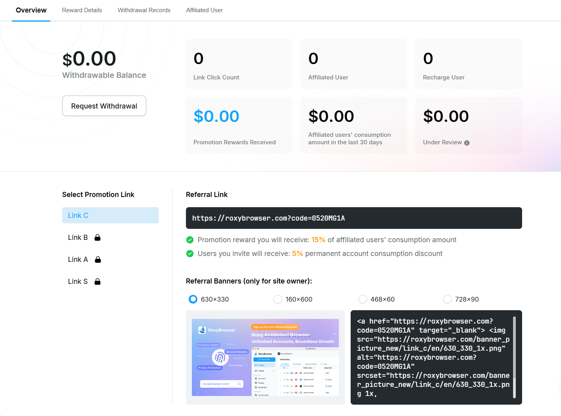Click the Affiliated User stat card
Viewport: 561px width, 416px height.
point(354,64)
